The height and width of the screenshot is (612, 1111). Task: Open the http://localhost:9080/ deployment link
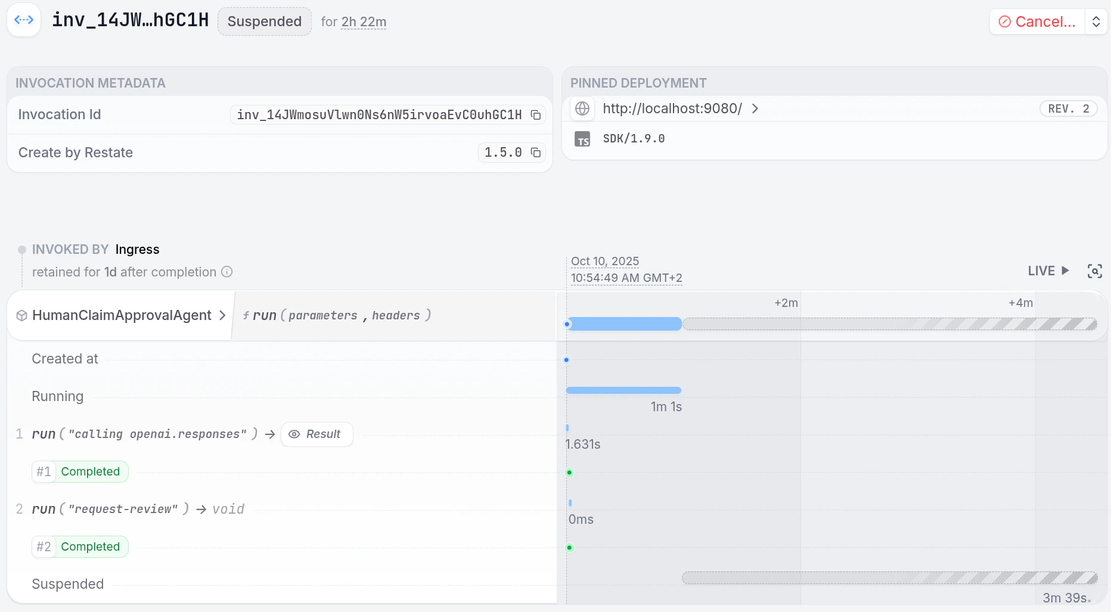coord(672,108)
